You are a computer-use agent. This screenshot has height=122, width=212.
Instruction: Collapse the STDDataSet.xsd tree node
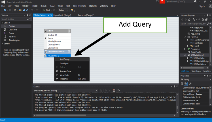pos(185,55)
